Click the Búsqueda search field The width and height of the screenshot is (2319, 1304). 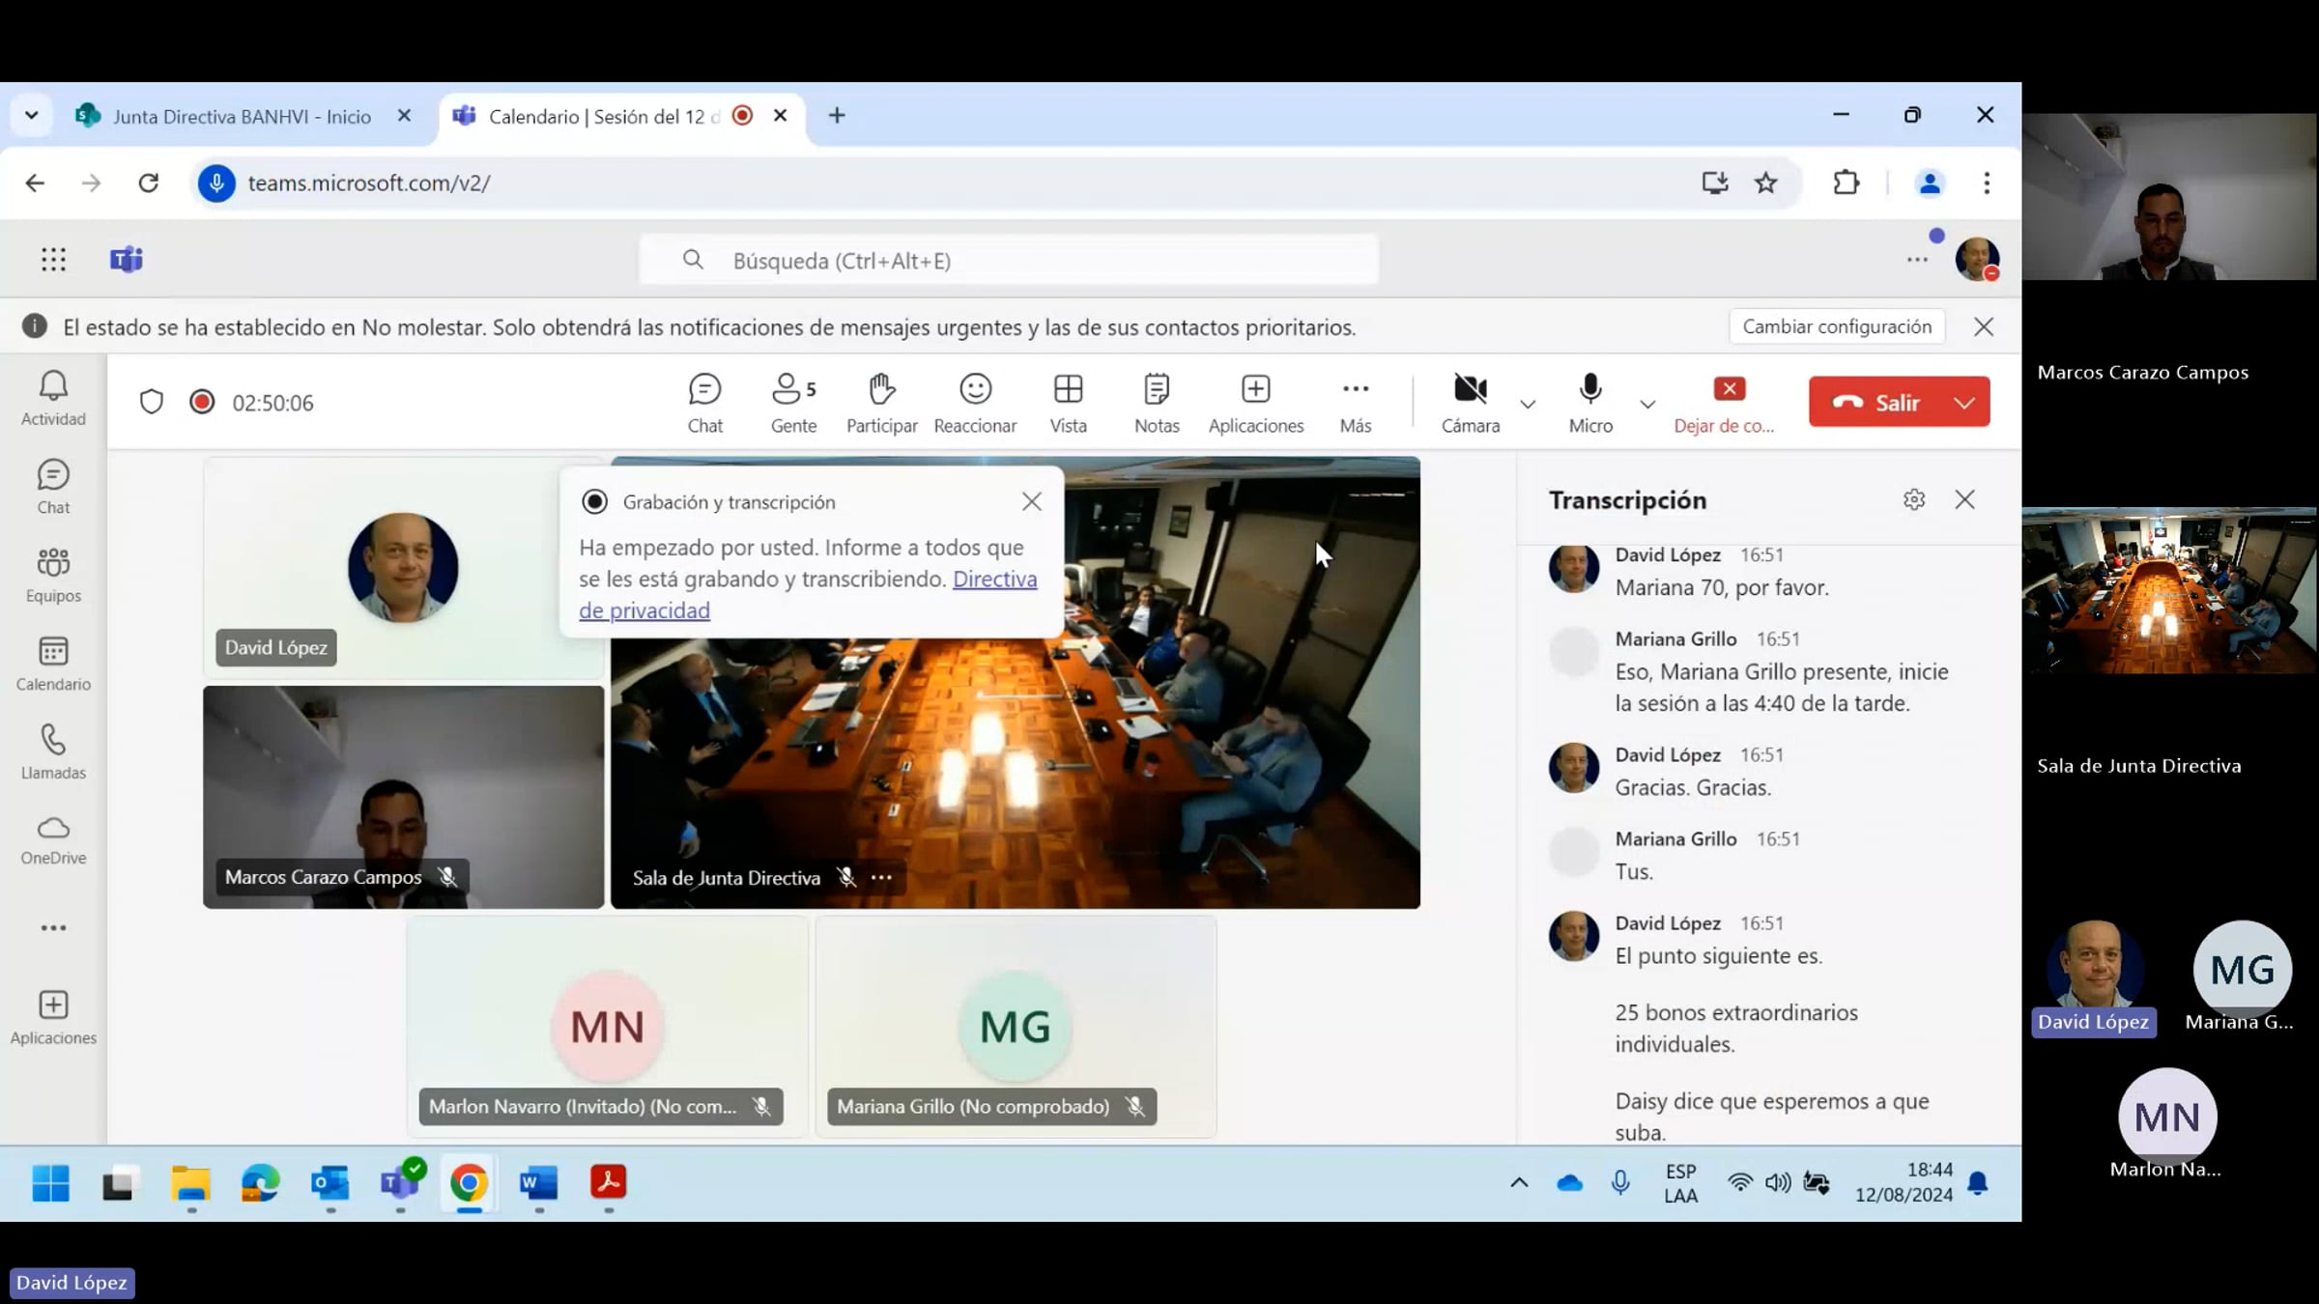(x=1009, y=260)
